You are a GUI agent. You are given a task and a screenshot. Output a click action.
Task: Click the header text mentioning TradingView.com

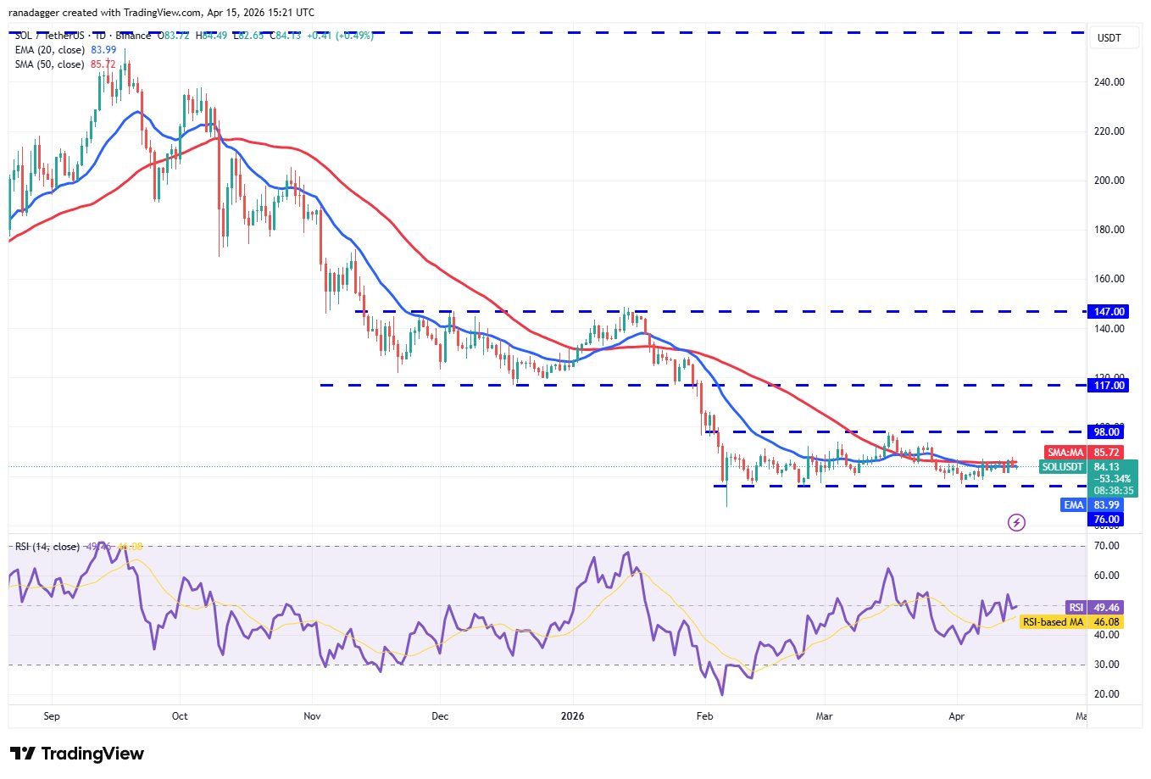[x=161, y=13]
